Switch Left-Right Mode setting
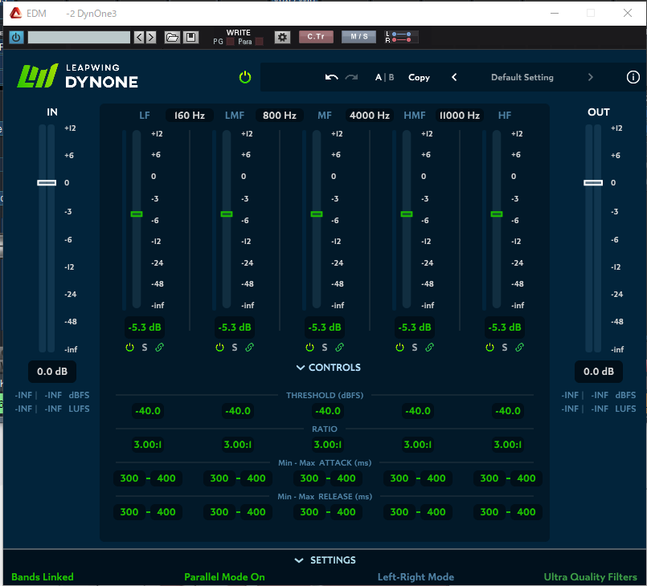The height and width of the screenshot is (586, 647). pyautogui.click(x=416, y=576)
